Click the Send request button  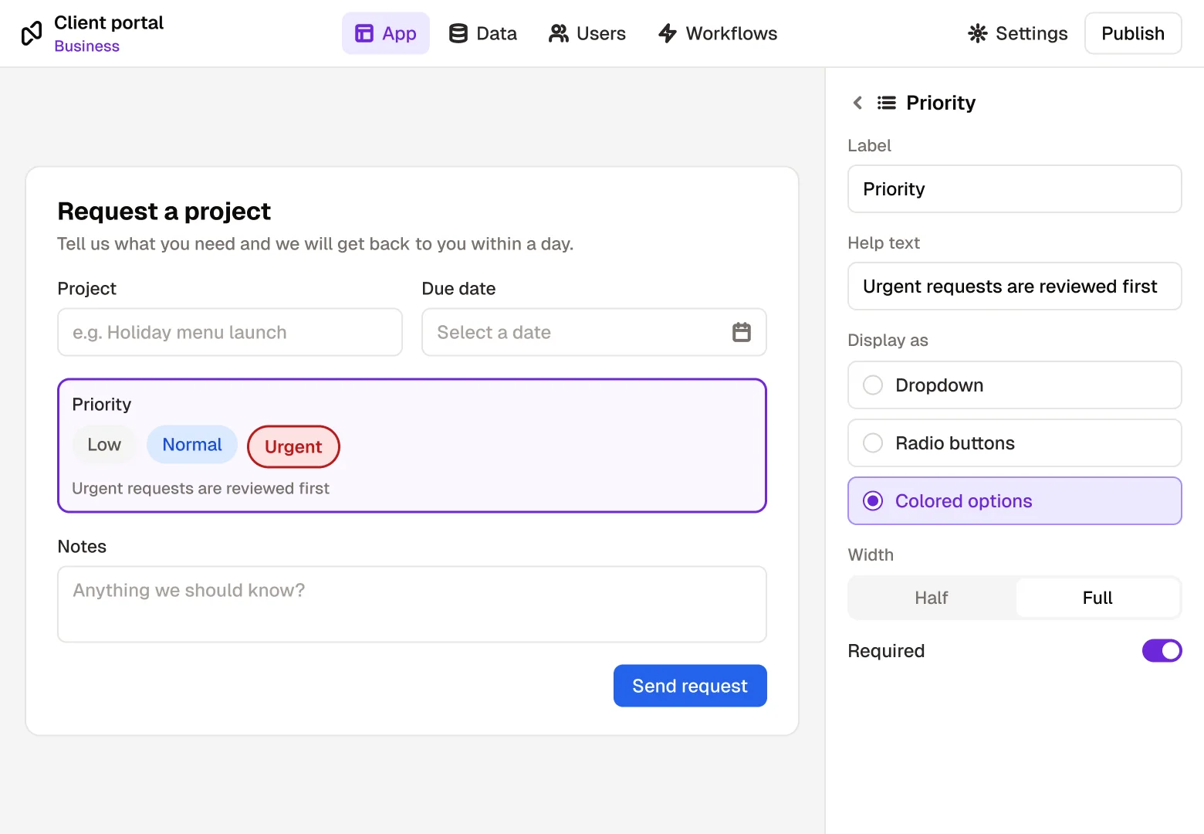pyautogui.click(x=690, y=686)
